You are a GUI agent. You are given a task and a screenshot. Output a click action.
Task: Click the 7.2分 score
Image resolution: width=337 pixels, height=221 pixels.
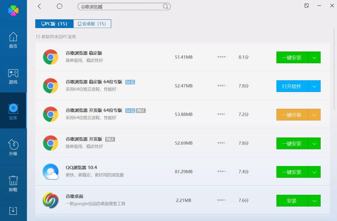(x=243, y=114)
